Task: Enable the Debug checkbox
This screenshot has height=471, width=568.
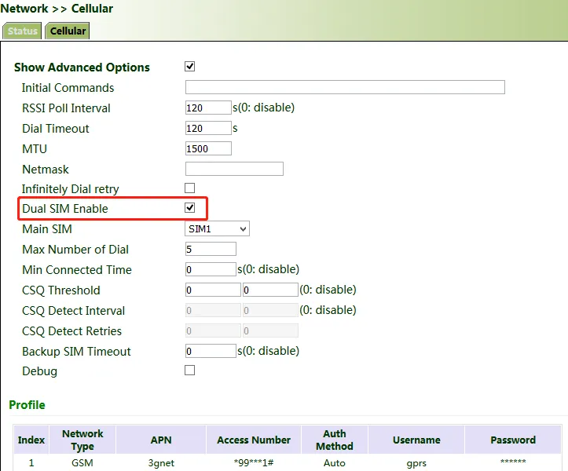Action: click(x=190, y=370)
